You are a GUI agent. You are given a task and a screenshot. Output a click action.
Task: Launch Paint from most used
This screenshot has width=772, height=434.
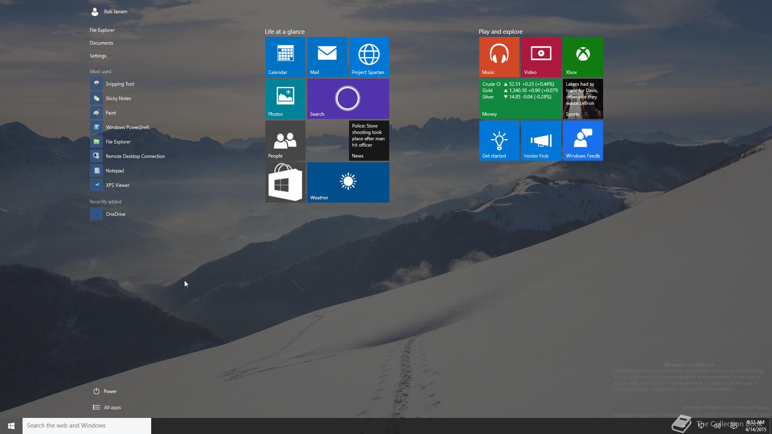tap(103, 113)
